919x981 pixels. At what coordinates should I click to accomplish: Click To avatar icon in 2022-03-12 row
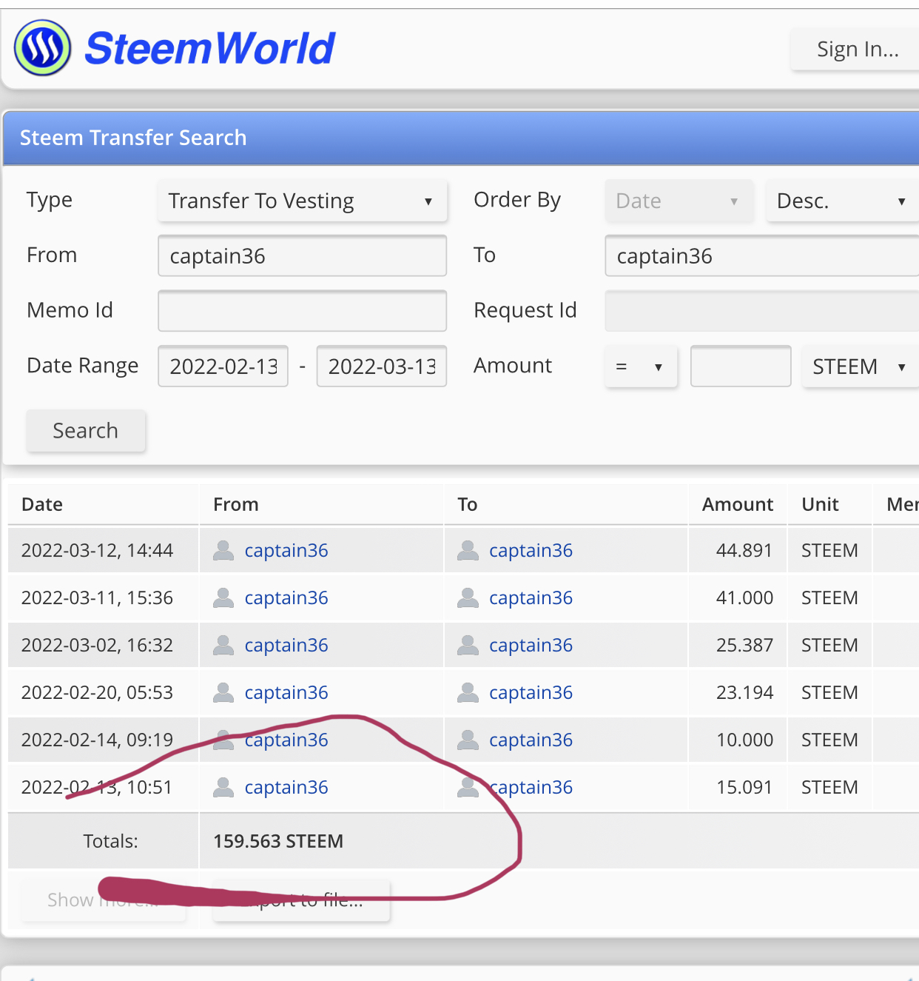(x=468, y=550)
